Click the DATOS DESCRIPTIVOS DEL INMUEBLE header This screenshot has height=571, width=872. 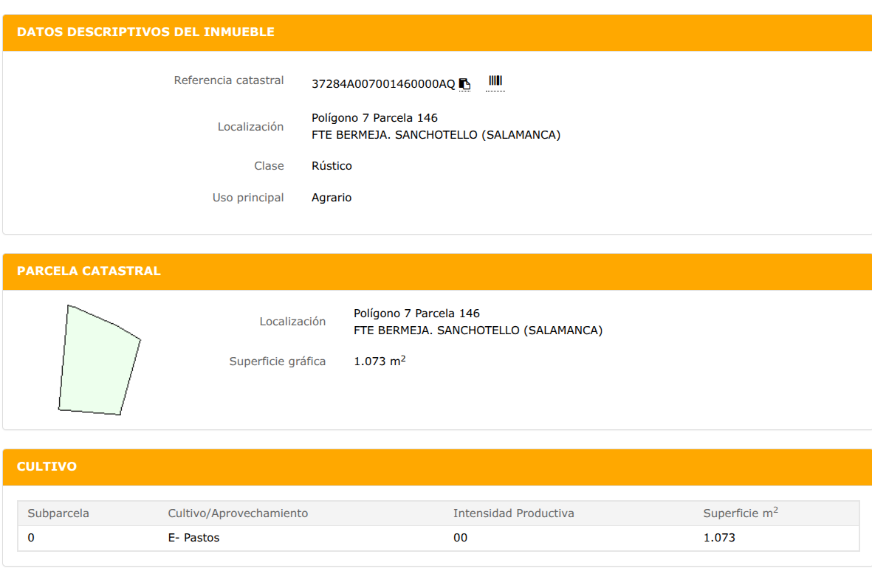[145, 32]
